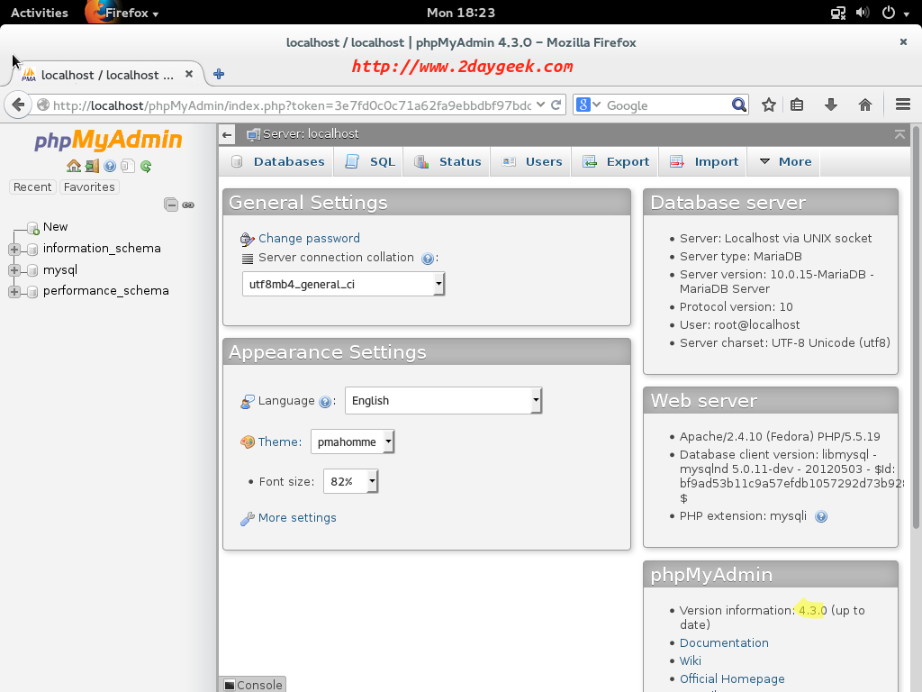Open the Documentation link in the phpMyAdmin panel
This screenshot has width=922, height=692.
pyautogui.click(x=724, y=643)
